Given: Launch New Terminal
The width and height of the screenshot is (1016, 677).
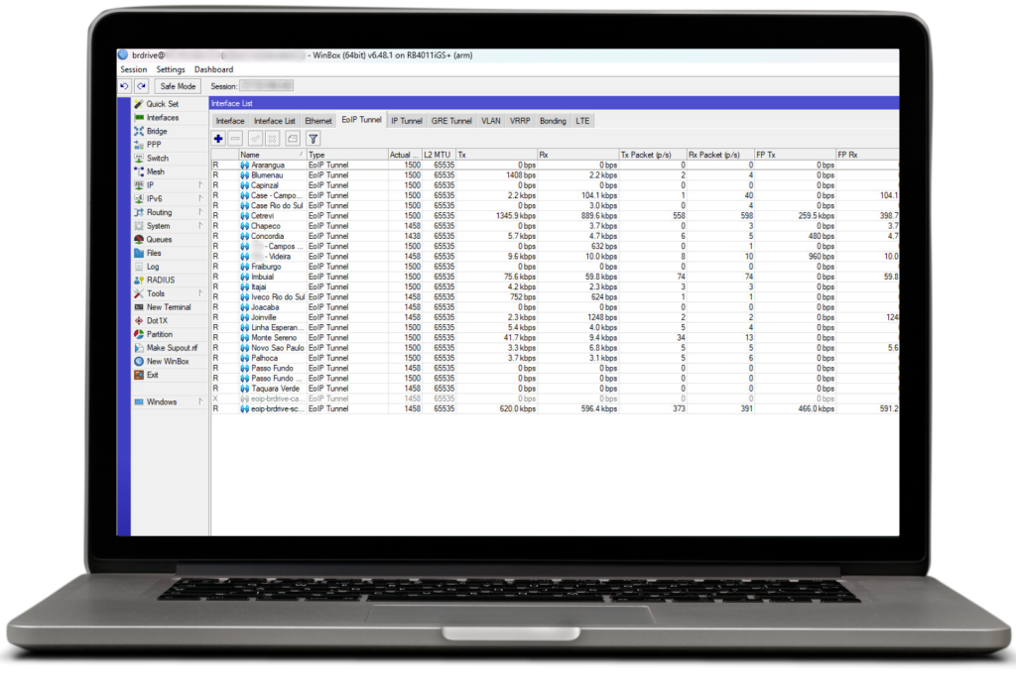Looking at the screenshot, I should coord(168,307).
